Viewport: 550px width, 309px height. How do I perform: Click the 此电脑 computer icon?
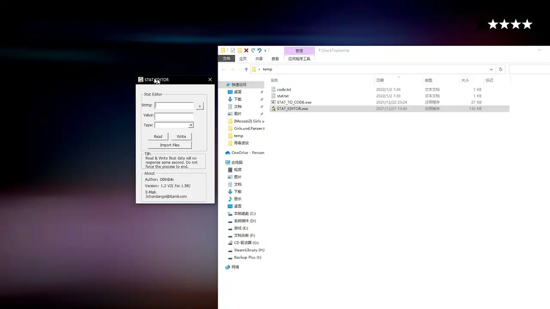click(x=228, y=162)
